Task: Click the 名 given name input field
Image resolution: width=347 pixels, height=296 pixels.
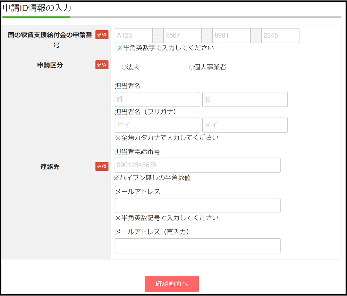Action: point(245,99)
